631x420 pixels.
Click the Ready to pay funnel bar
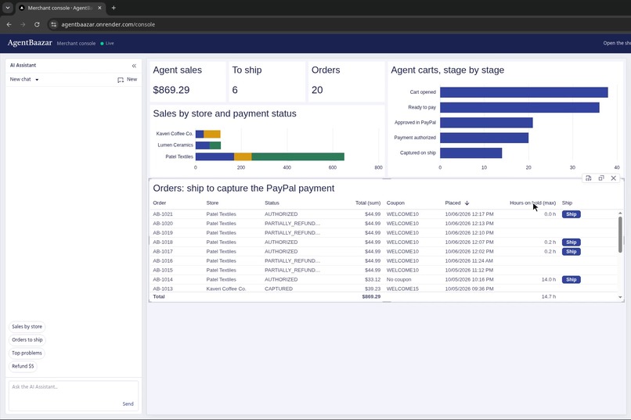point(520,107)
